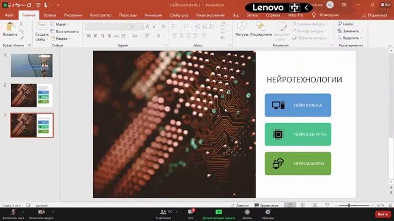Click the blue НЕЙРОГОЛОСА card
Viewport: 394px width, 221px height.
[x=298, y=105]
